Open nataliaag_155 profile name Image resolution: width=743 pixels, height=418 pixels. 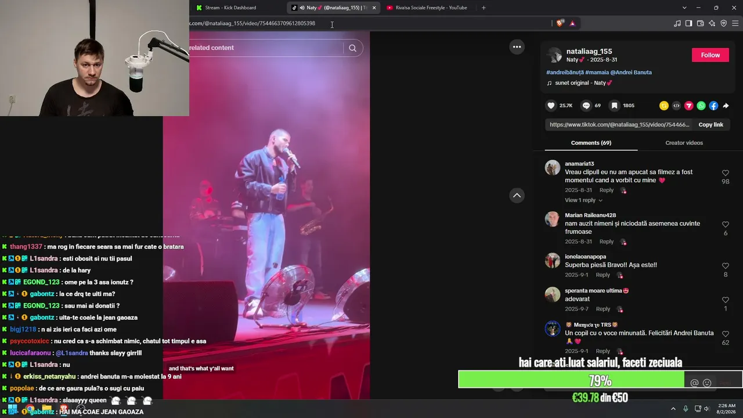[x=589, y=51]
